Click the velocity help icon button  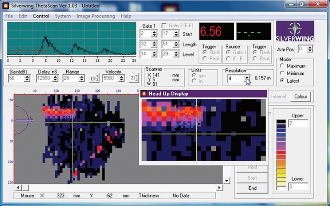[x=133, y=79]
